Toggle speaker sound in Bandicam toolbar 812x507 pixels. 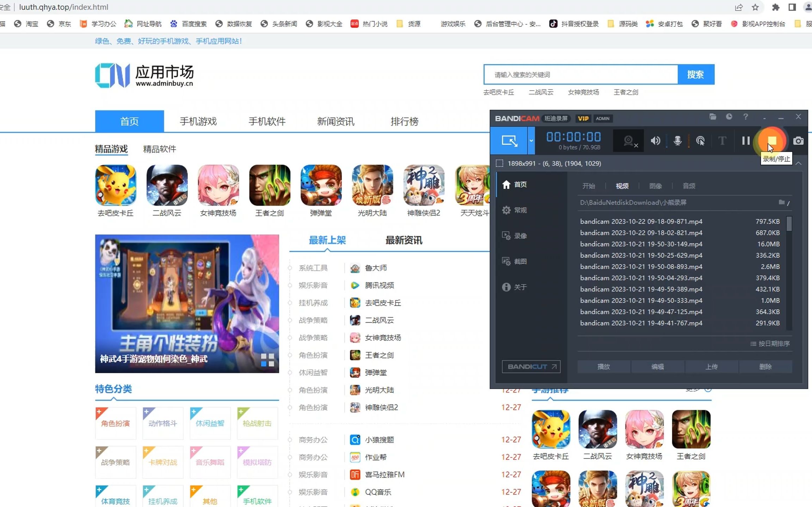coord(655,141)
